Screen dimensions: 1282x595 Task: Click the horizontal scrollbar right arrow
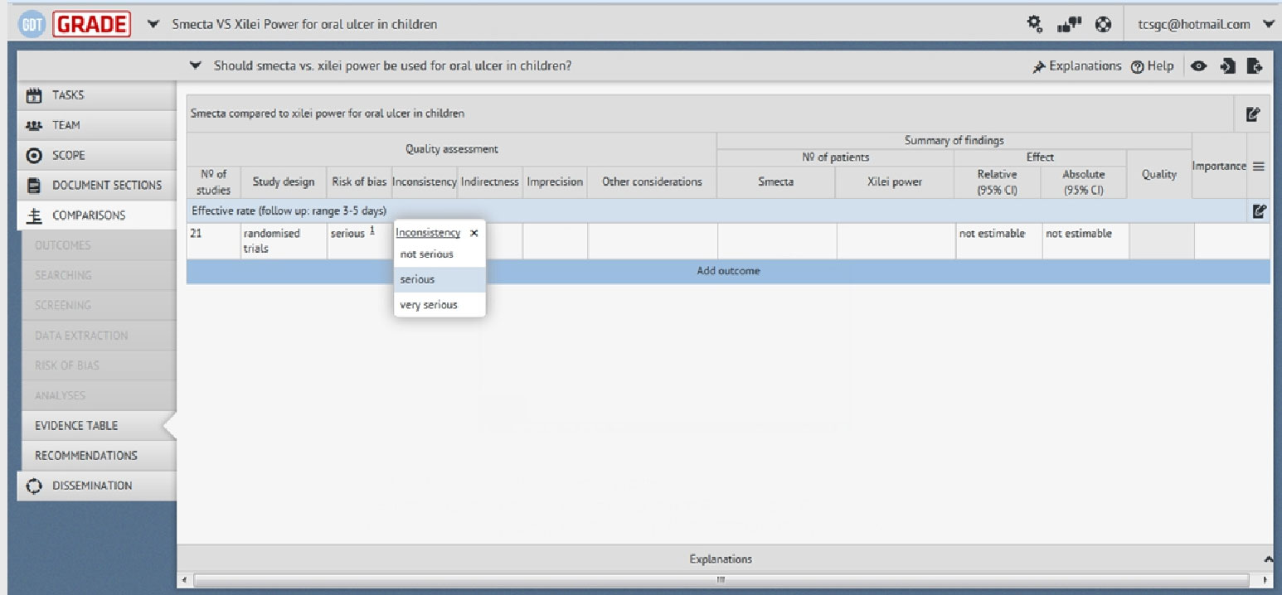1265,580
